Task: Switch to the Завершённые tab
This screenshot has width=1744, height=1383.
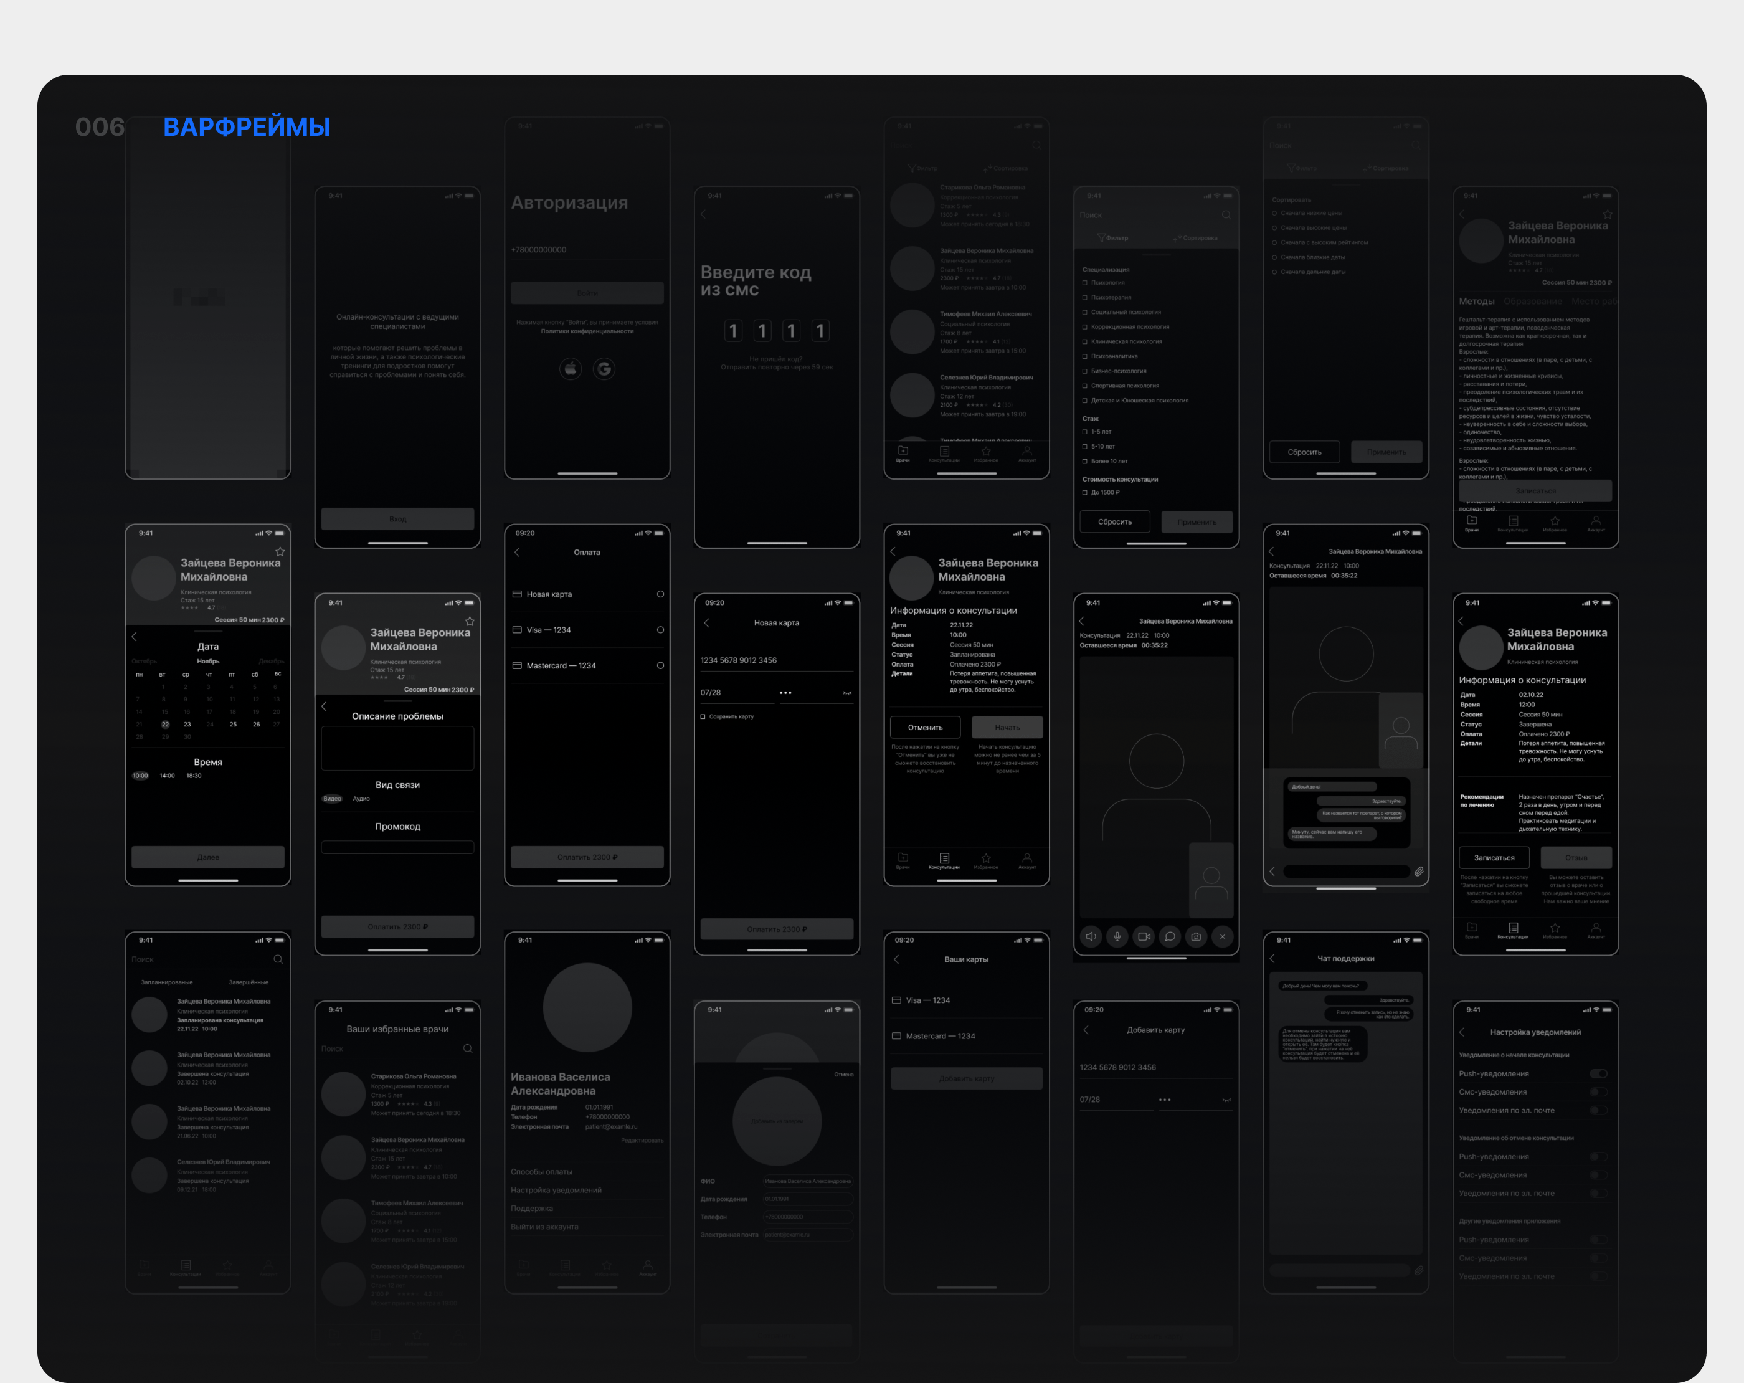Action: 249,982
